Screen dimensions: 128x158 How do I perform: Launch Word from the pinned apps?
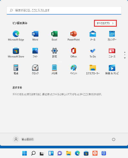tap(35, 36)
